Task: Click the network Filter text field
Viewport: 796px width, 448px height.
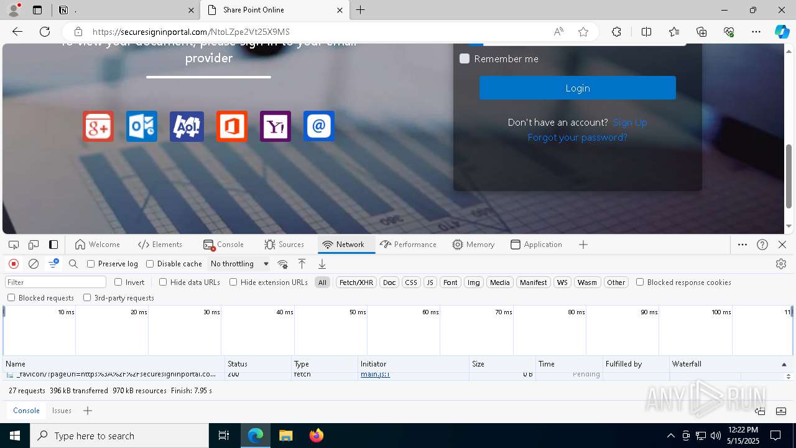Action: coord(56,282)
